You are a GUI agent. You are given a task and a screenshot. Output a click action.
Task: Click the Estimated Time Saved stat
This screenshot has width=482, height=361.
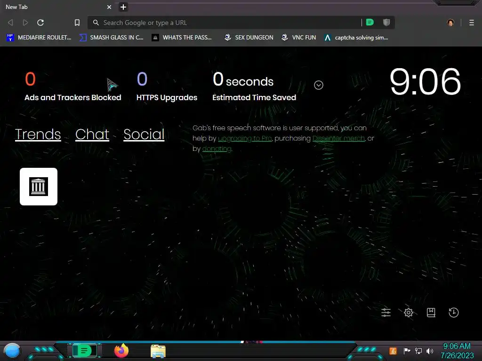254,86
